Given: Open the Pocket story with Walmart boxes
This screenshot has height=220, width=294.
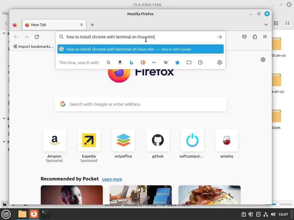Looking at the screenshot, I should click(x=141, y=195).
